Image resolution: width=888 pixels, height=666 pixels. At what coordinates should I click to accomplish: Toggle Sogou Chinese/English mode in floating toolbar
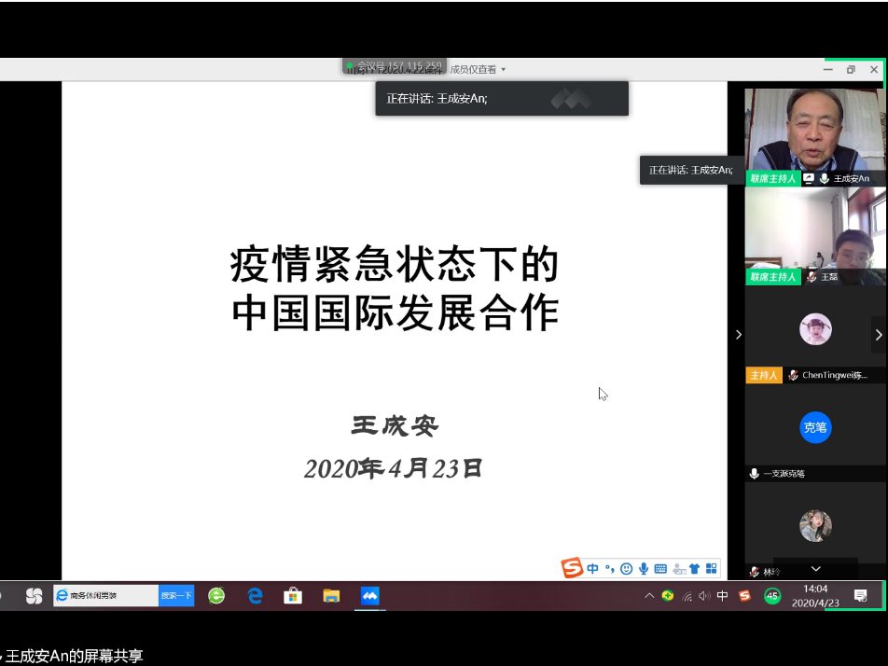(x=593, y=568)
